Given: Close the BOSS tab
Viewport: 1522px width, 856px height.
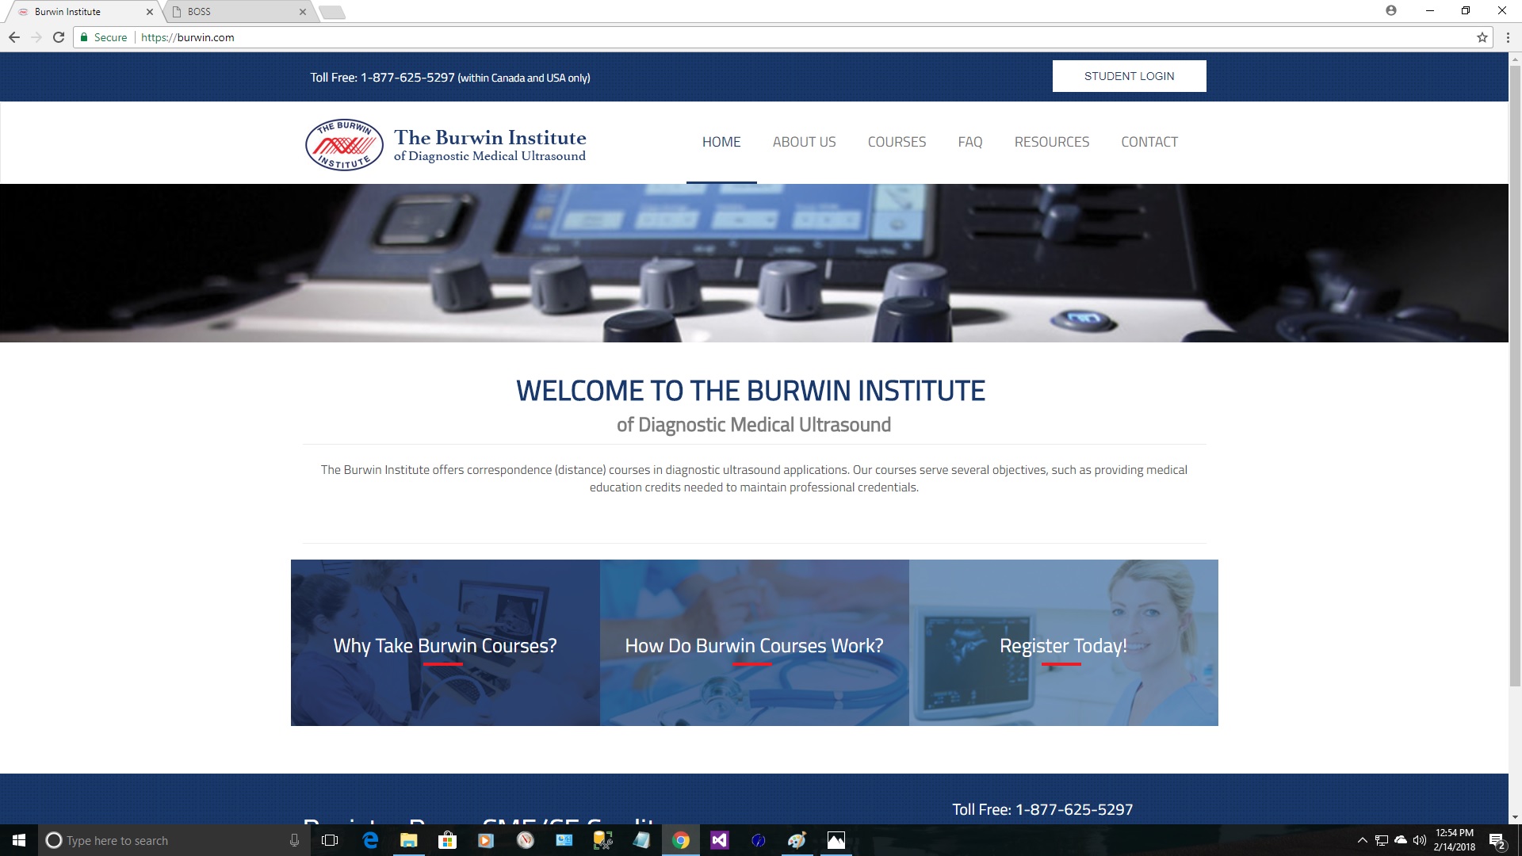Looking at the screenshot, I should click(x=302, y=12).
